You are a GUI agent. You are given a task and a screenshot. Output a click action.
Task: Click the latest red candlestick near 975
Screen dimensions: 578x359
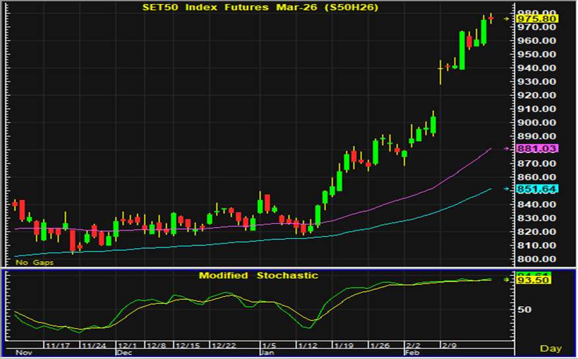click(491, 18)
